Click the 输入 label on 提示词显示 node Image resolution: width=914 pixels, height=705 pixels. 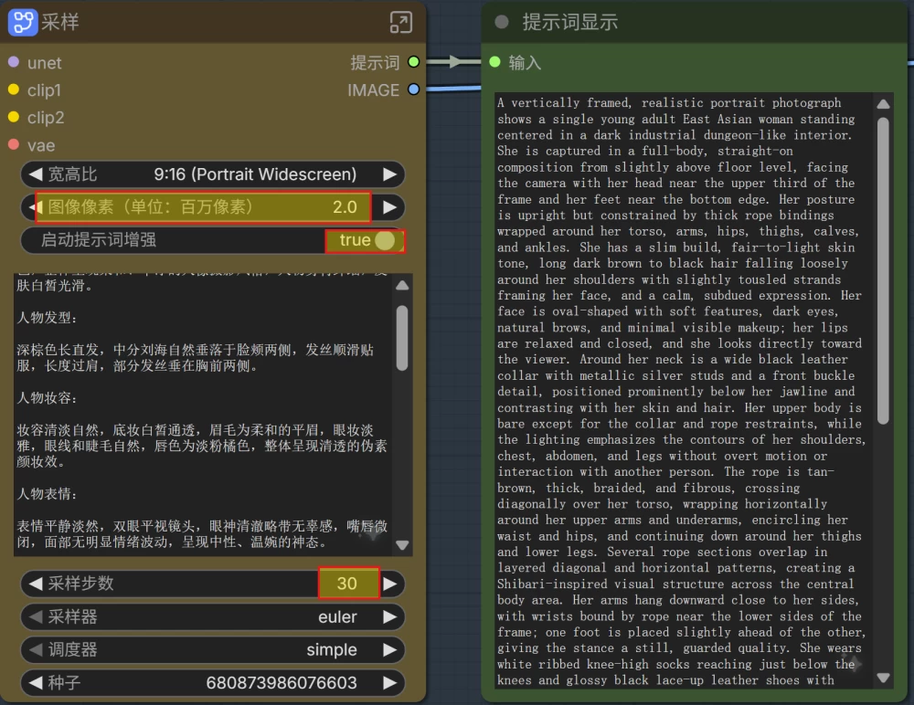525,62
